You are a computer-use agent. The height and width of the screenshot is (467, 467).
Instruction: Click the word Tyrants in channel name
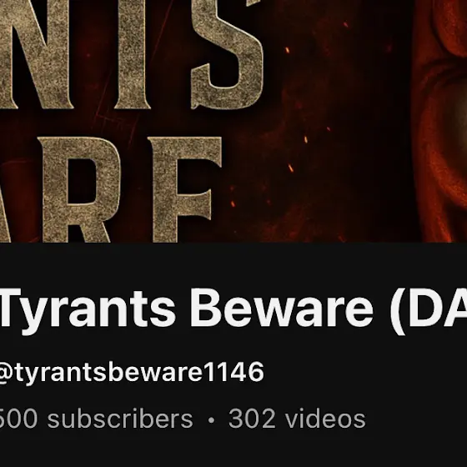pyautogui.click(x=88, y=311)
